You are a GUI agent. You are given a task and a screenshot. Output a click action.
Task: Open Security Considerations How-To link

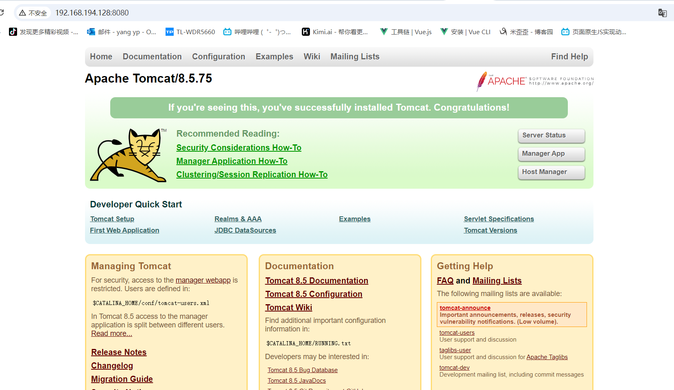(239, 148)
